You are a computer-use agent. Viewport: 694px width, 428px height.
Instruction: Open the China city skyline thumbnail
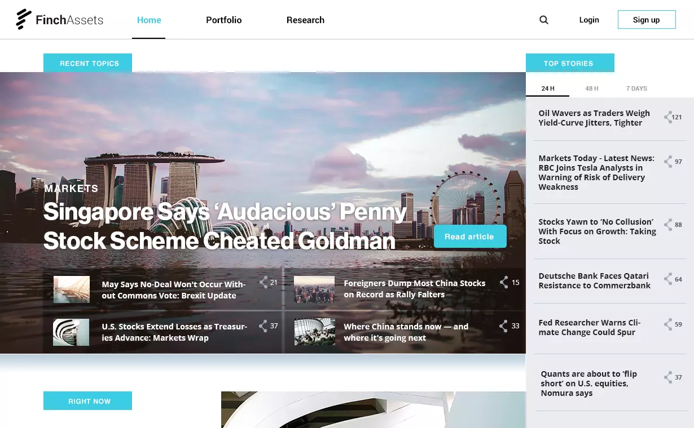(x=314, y=289)
